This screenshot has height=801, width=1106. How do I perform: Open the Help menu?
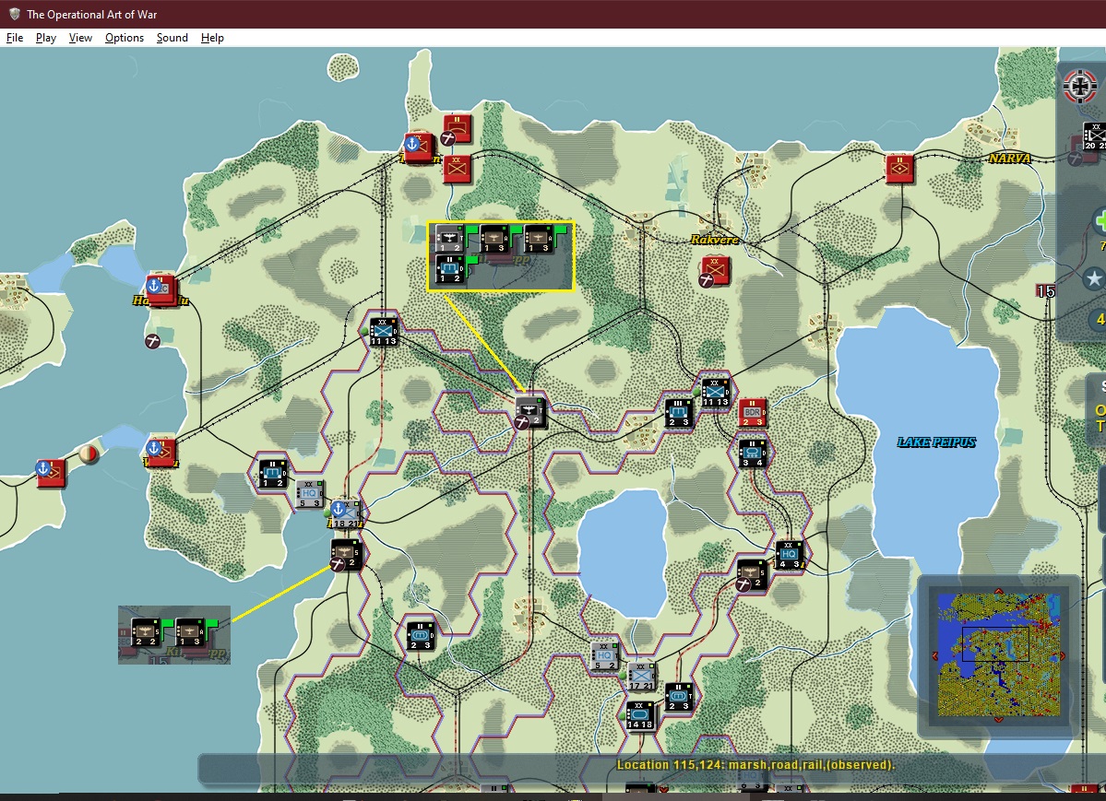pos(212,38)
